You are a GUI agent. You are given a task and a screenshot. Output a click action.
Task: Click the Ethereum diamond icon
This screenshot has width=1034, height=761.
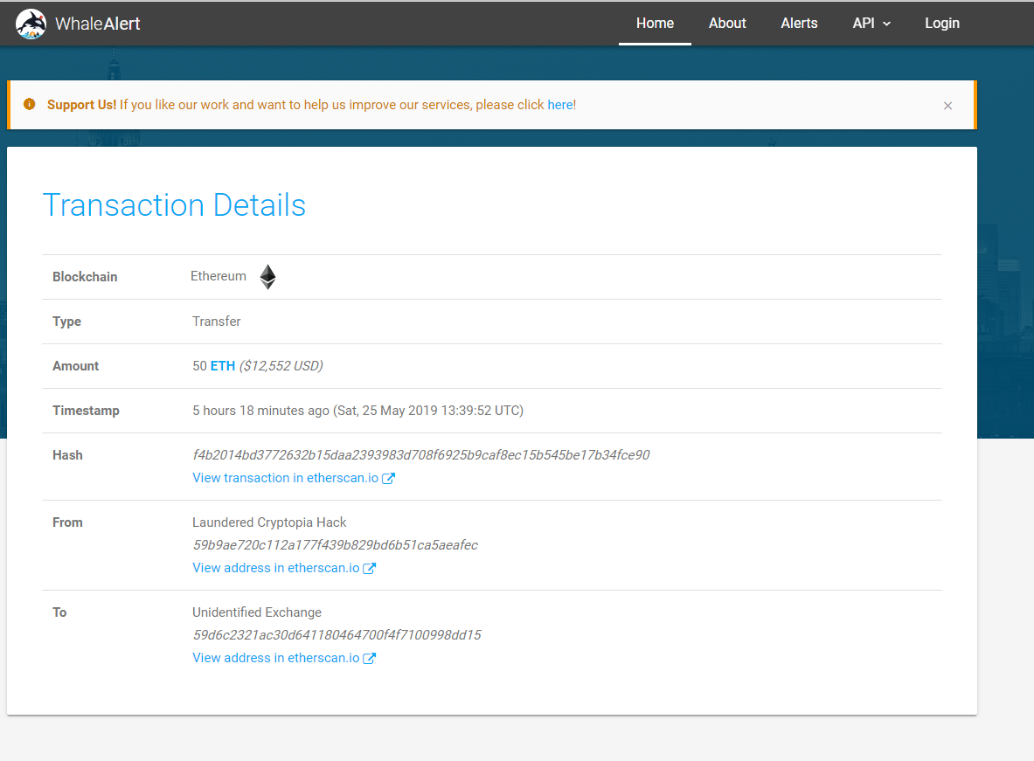[267, 277]
